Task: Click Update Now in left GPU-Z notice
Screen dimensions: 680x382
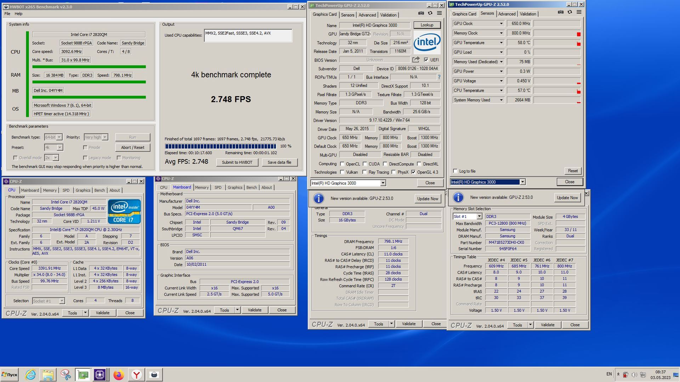Action: 427,198
